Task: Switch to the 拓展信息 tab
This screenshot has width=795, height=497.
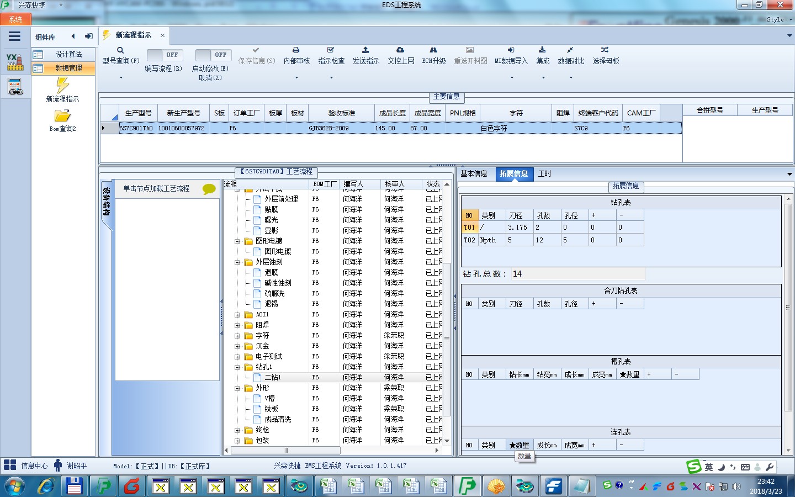Action: (513, 173)
